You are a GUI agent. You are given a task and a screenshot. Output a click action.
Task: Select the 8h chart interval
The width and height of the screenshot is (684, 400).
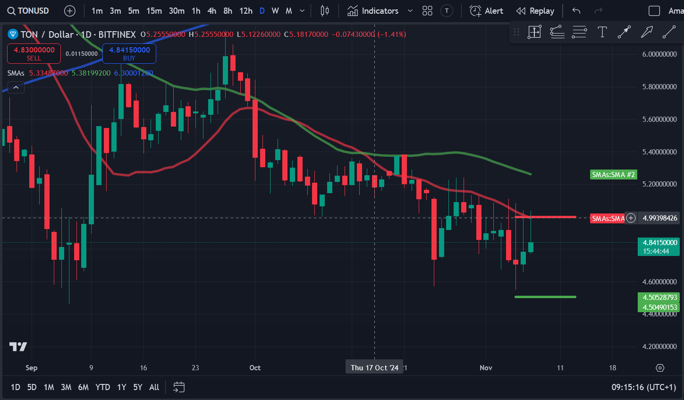[228, 11]
